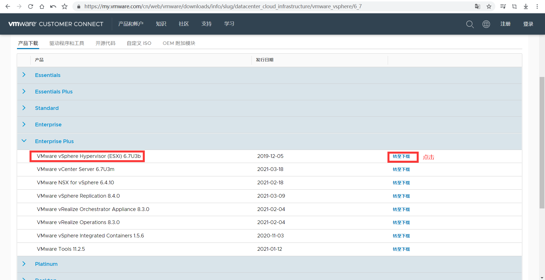Screen dimensions: 545x280
Task: Click the Essentials edition title
Action: pyautogui.click(x=48, y=75)
